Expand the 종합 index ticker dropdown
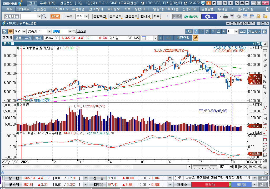The height and width of the screenshot is (189, 270). tap(86, 178)
